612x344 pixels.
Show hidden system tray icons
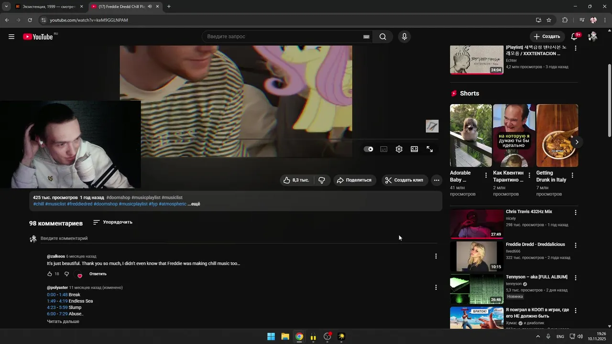[x=538, y=336]
